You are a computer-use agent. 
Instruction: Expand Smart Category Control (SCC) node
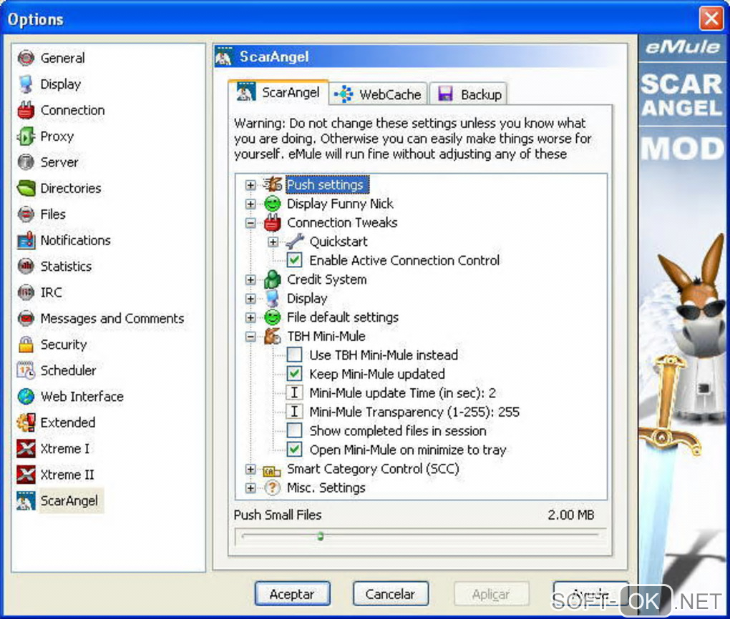(x=250, y=469)
